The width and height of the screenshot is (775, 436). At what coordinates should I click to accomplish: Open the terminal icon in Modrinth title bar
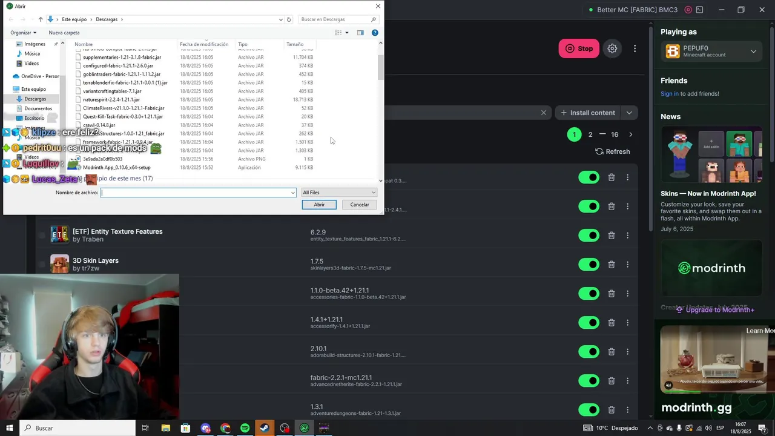pos(700,10)
